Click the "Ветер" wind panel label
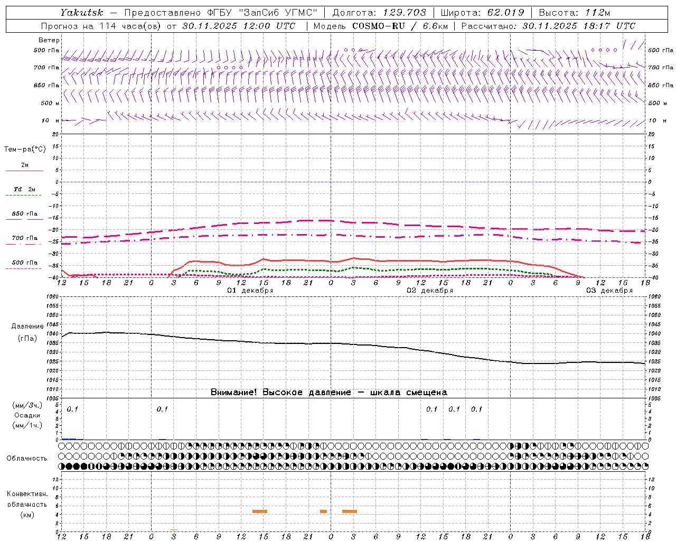676x541 pixels. 49,40
